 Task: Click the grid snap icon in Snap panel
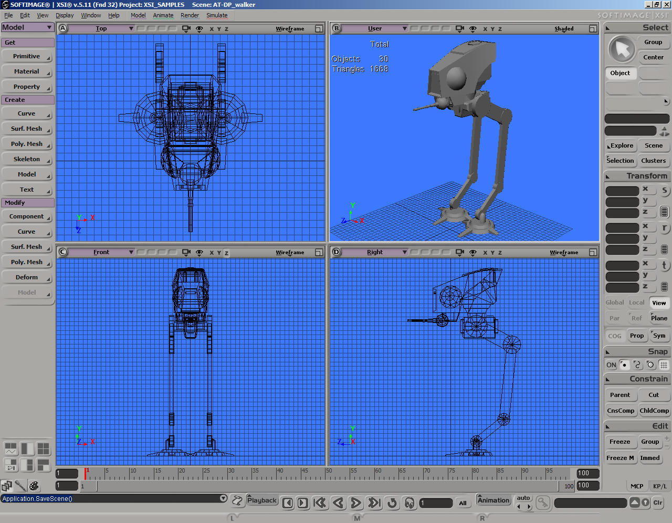(664, 365)
